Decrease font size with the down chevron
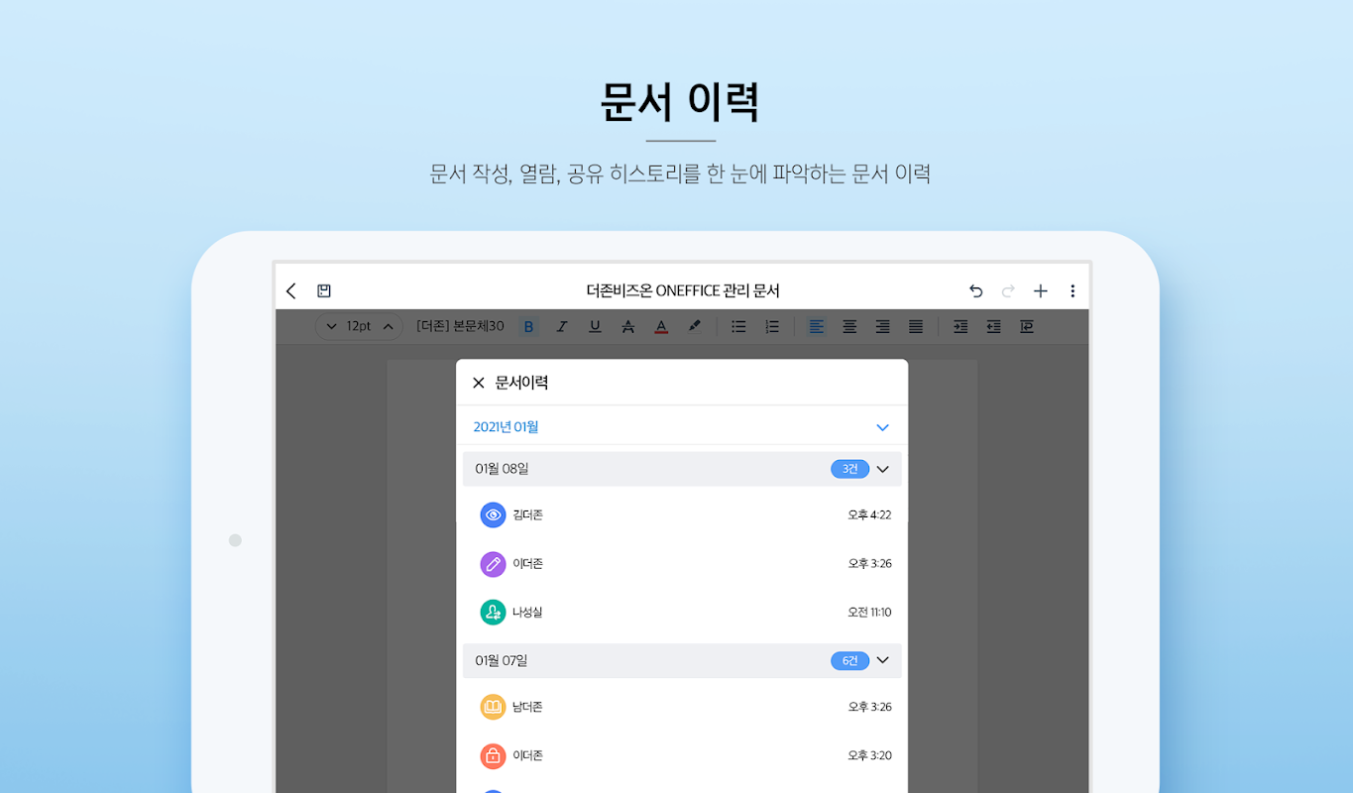 pos(331,326)
